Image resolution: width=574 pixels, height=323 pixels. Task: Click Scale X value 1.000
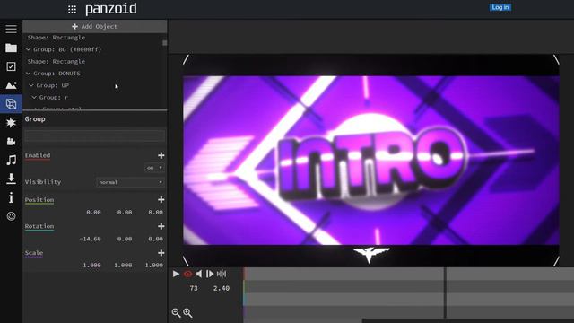tap(91, 266)
